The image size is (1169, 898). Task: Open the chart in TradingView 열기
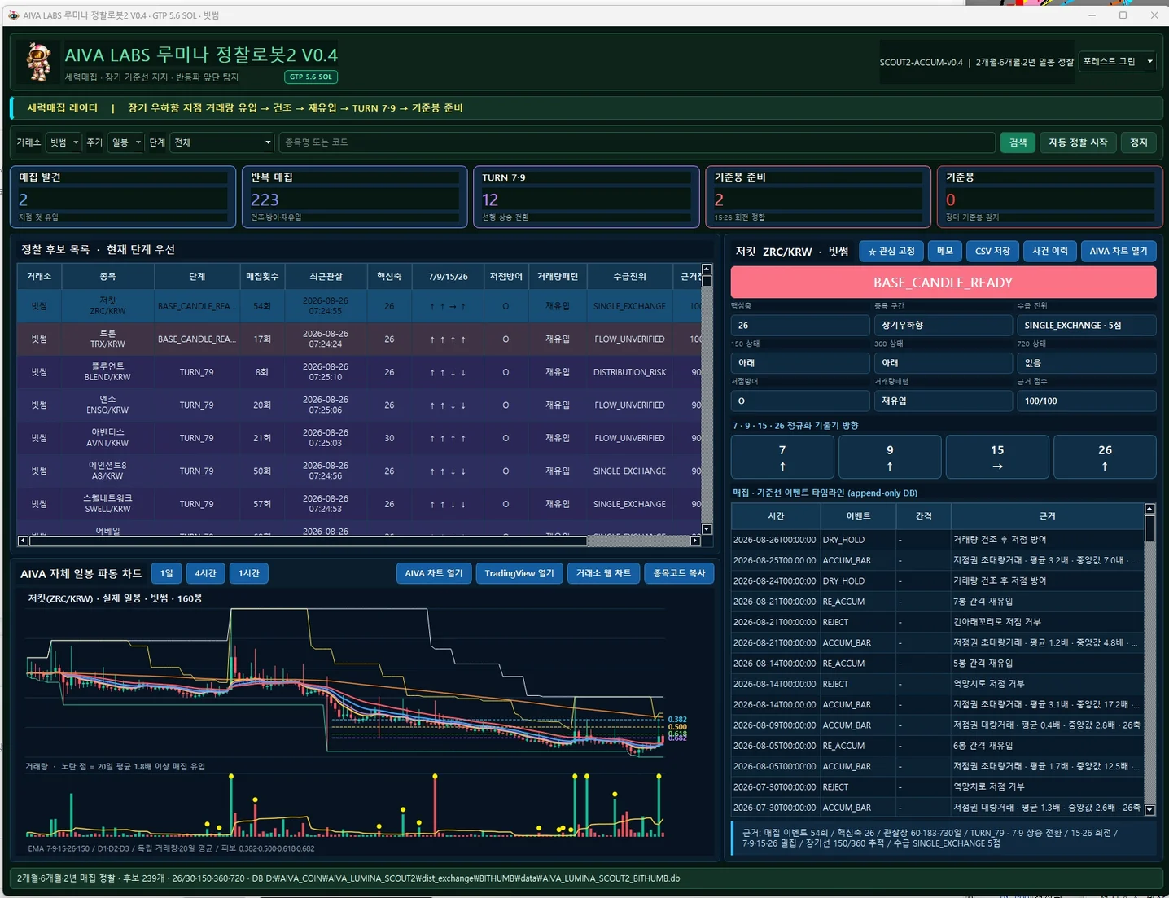point(519,573)
